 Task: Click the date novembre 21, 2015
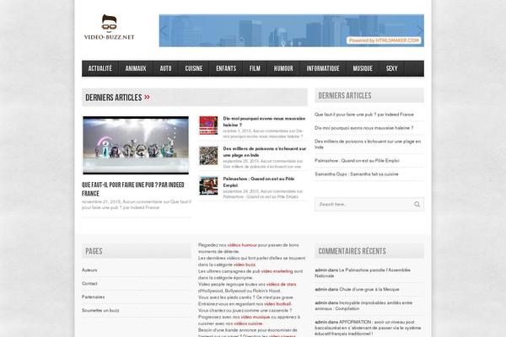(x=101, y=202)
